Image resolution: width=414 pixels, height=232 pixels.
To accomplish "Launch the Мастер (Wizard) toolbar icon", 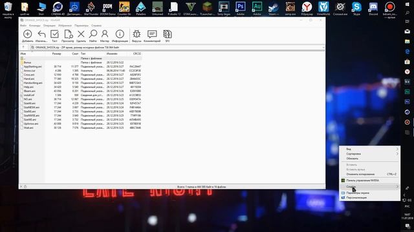I will tap(105, 36).
